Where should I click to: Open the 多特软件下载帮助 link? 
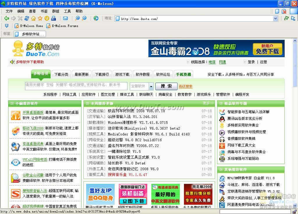30,62
